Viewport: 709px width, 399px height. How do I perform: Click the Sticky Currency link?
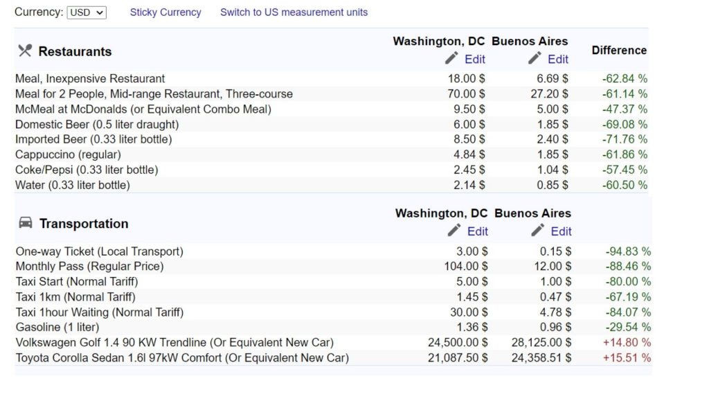click(x=165, y=12)
